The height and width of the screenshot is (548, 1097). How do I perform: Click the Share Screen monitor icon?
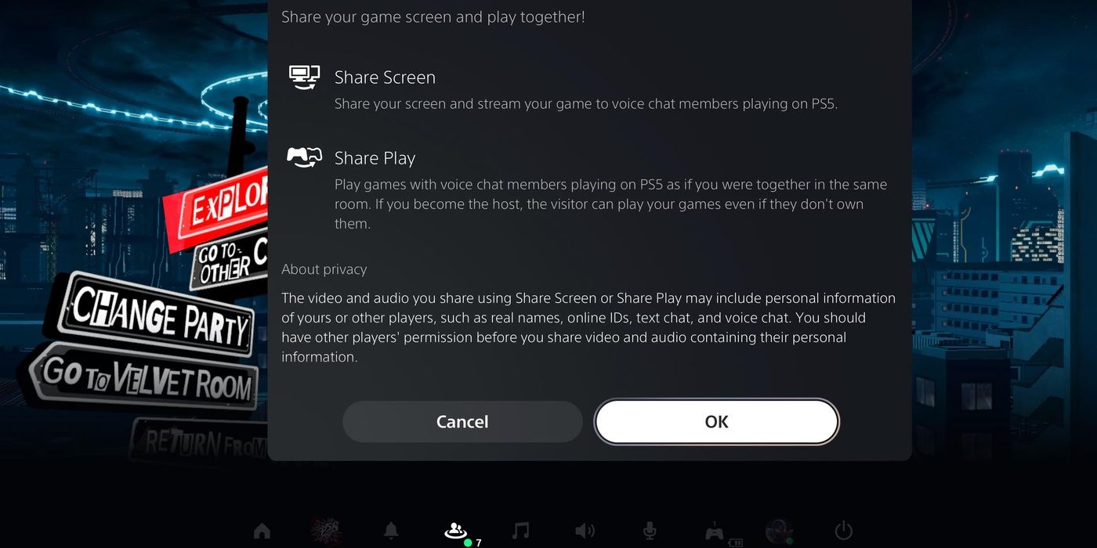(304, 77)
